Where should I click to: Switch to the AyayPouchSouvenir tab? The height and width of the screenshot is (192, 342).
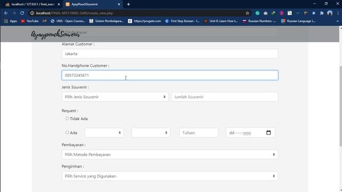(x=92, y=4)
